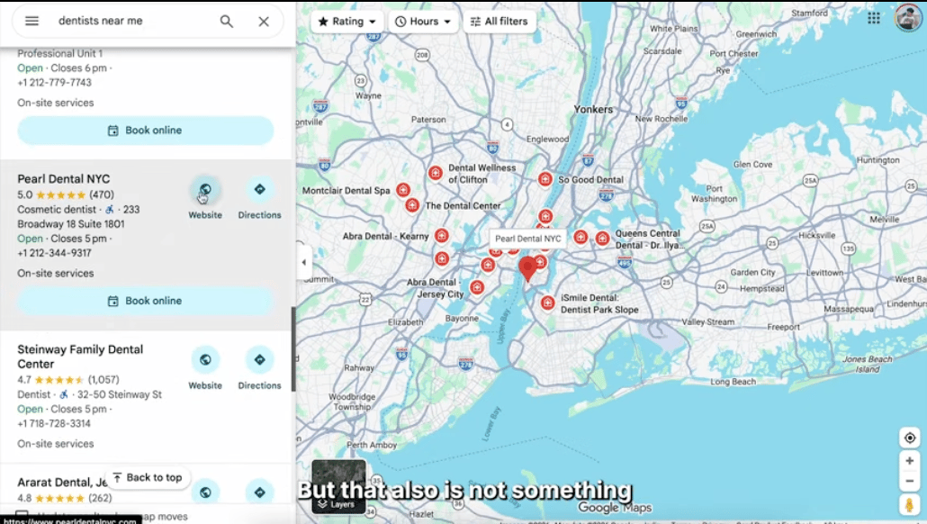Click the Montclair Dental Spa marker
Image resolution: width=927 pixels, height=524 pixels.
pos(403,190)
